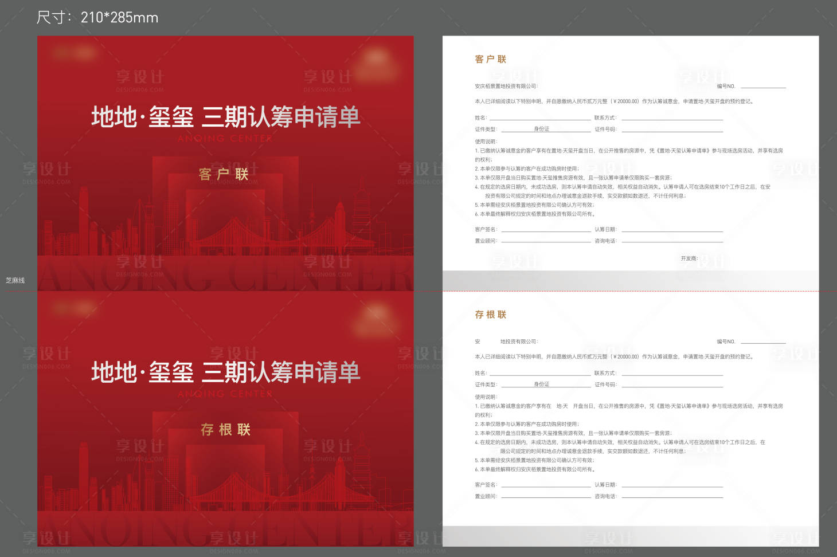The image size is (837, 557).
Task: Click the gold '存根联' text on red cover
Action: [226, 430]
